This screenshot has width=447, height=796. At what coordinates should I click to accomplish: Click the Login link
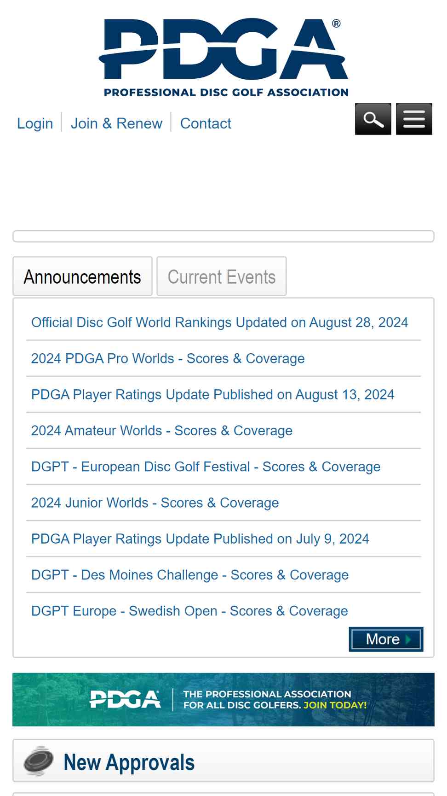pyautogui.click(x=35, y=123)
